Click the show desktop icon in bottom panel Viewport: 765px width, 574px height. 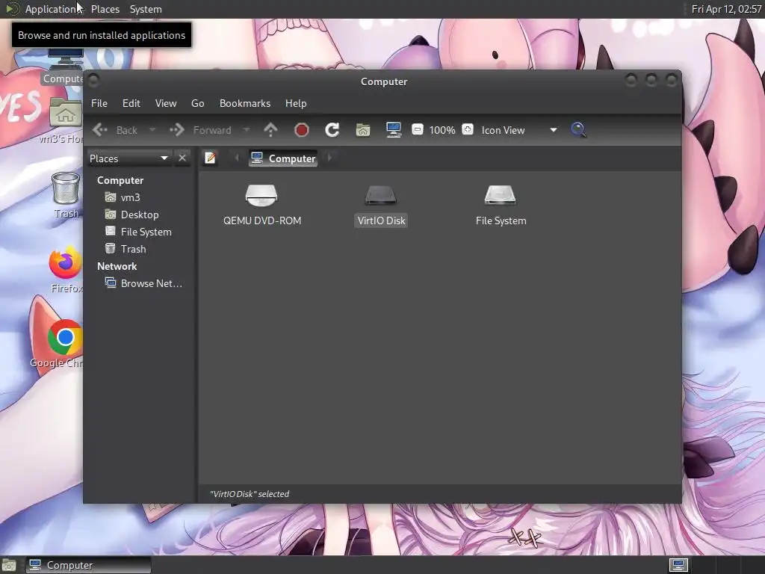click(x=9, y=565)
